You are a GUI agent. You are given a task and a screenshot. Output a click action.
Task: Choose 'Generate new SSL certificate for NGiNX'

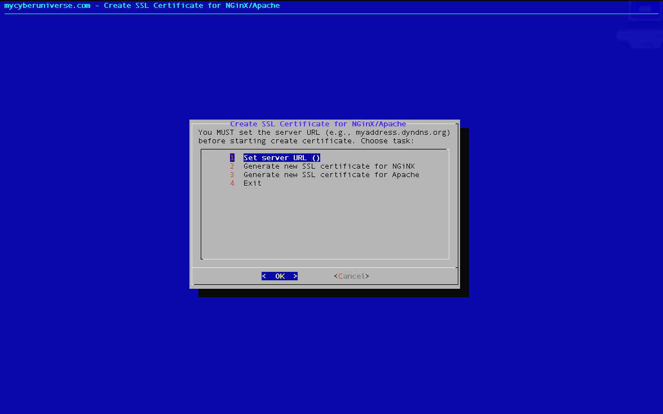[x=329, y=166]
